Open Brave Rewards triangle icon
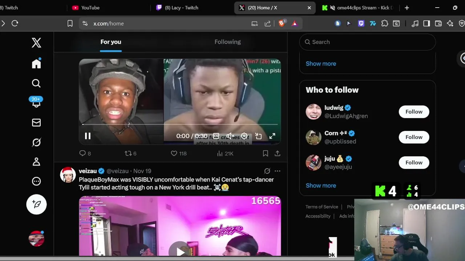 pyautogui.click(x=295, y=24)
